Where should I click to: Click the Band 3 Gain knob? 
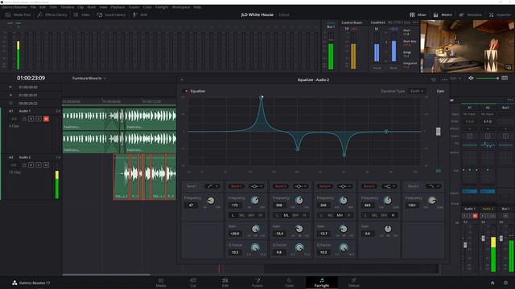[x=299, y=229]
